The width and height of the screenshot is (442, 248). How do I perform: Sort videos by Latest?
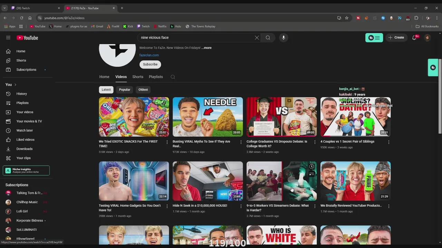[106, 90]
